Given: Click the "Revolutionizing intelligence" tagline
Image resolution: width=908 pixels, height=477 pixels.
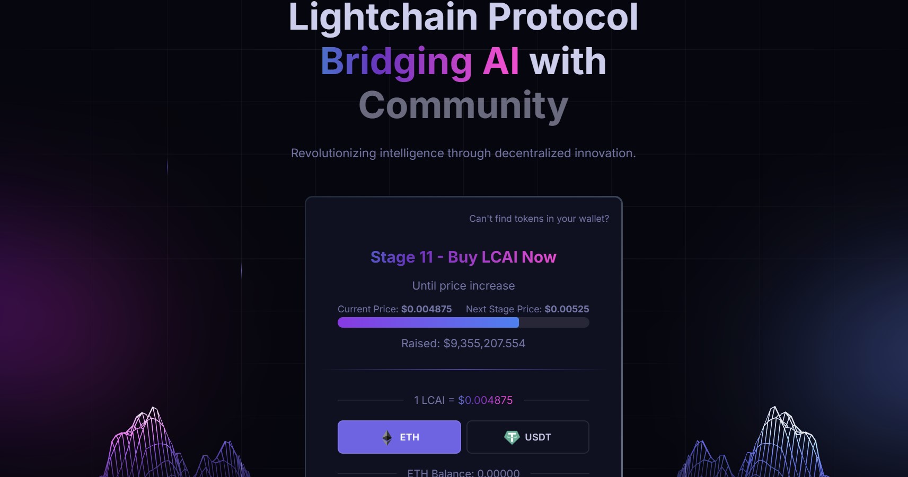Looking at the screenshot, I should click(463, 154).
